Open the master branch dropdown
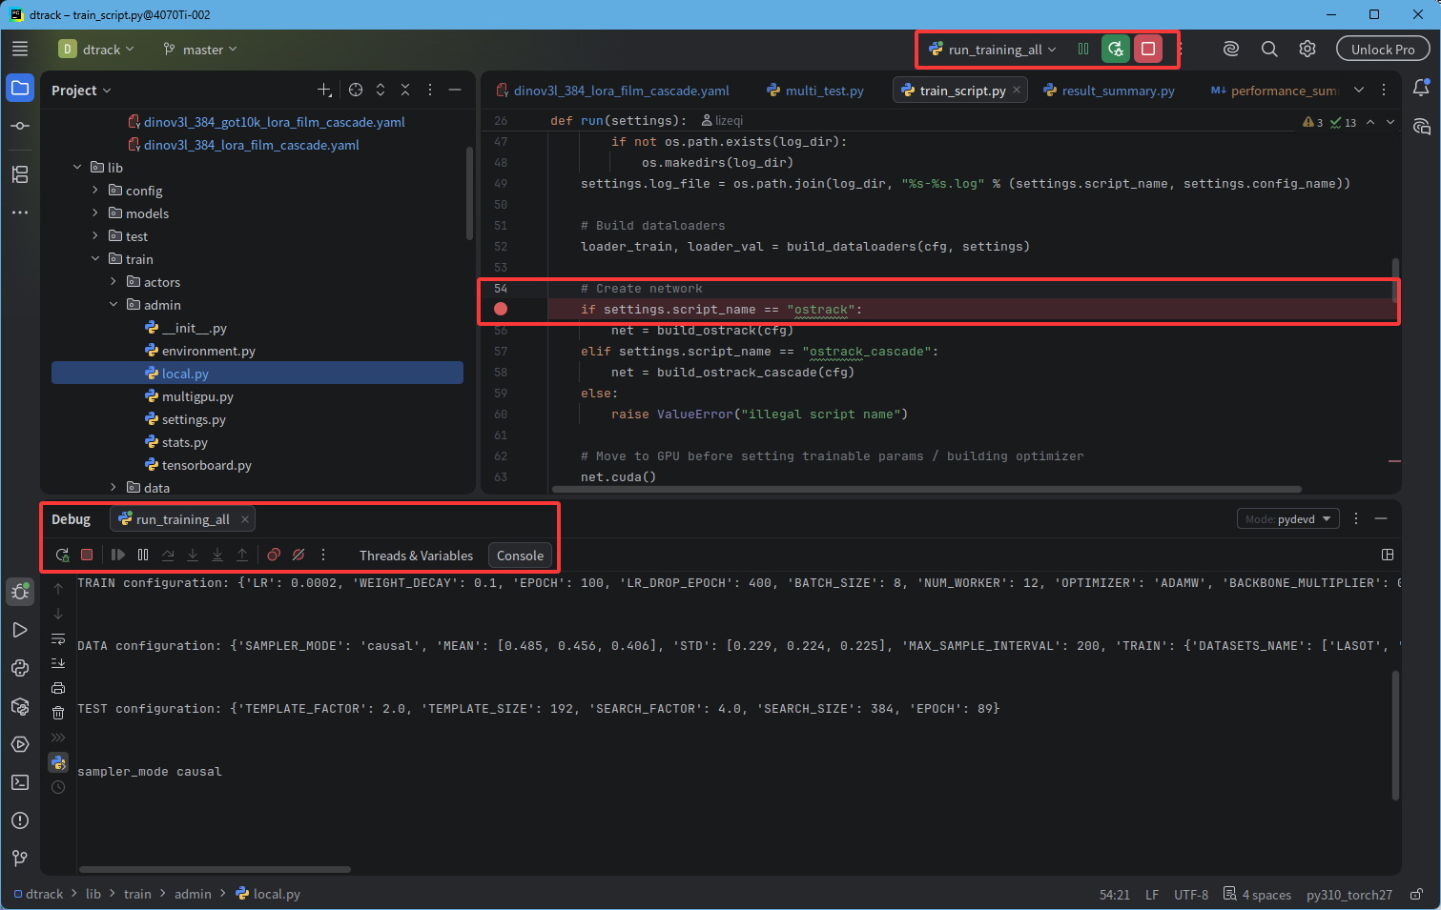This screenshot has width=1441, height=910. 199,50
